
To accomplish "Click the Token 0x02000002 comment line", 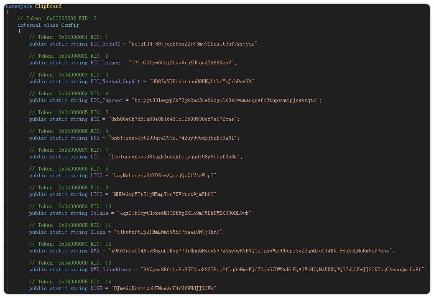I will (57, 18).
